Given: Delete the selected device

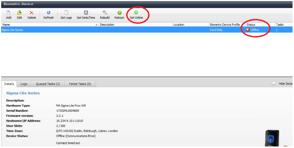Looking at the screenshot, I should pos(32,13).
